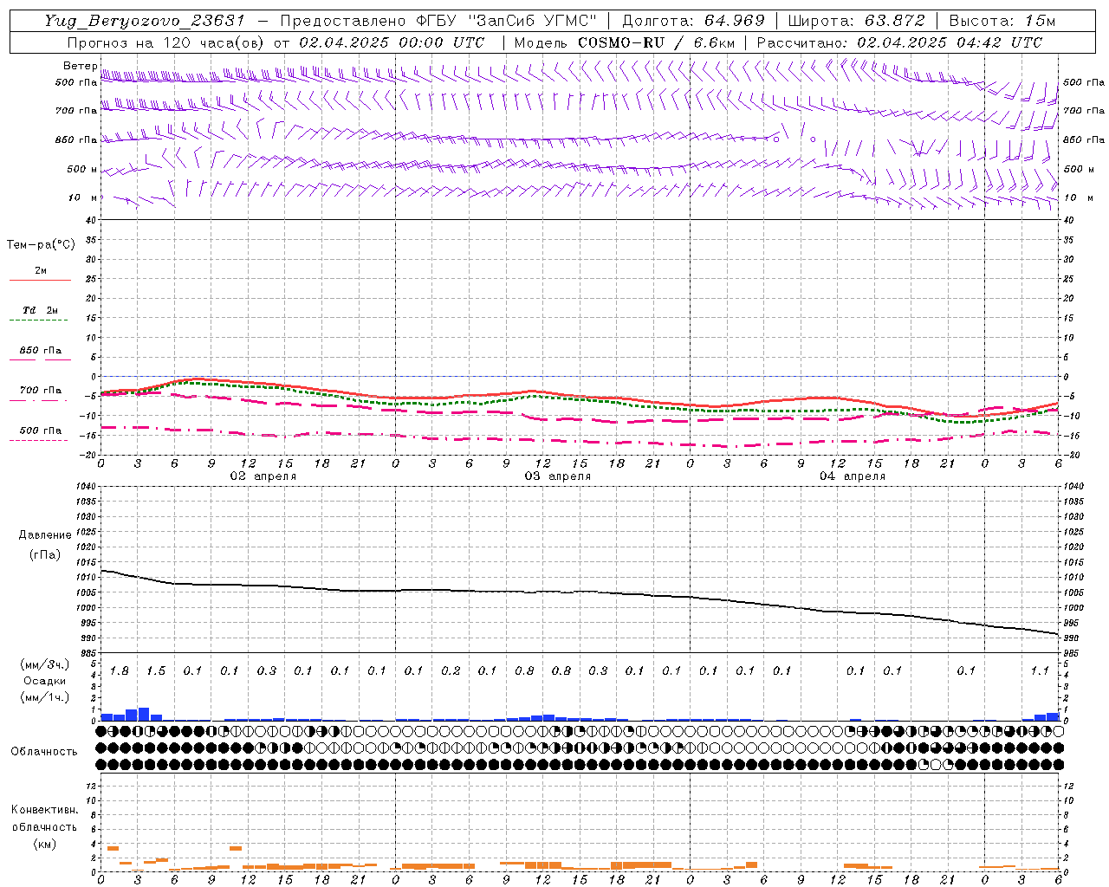The width and height of the screenshot is (1109, 887).
Task: Click the 'Конвективн.' convective cloud label
Action: pos(44,810)
